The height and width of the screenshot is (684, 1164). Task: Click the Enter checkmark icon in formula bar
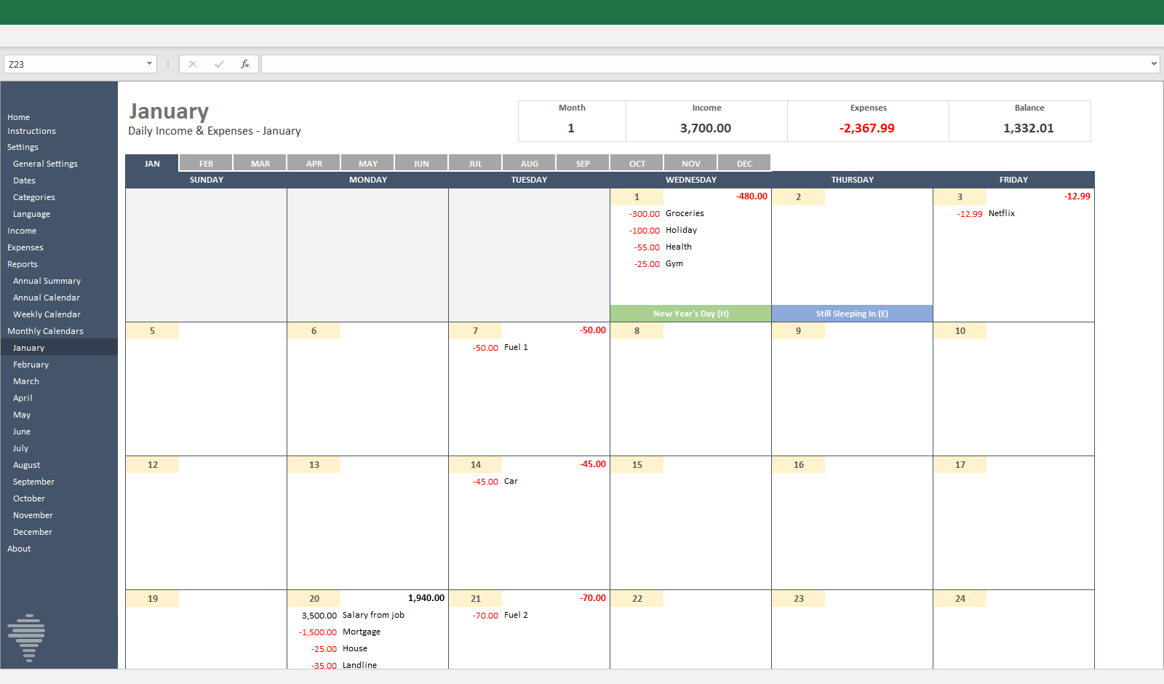click(x=219, y=64)
